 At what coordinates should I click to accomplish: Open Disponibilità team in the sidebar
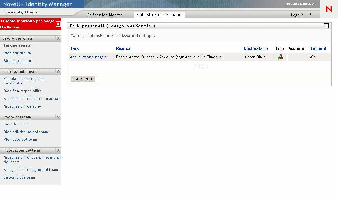[x=19, y=177]
